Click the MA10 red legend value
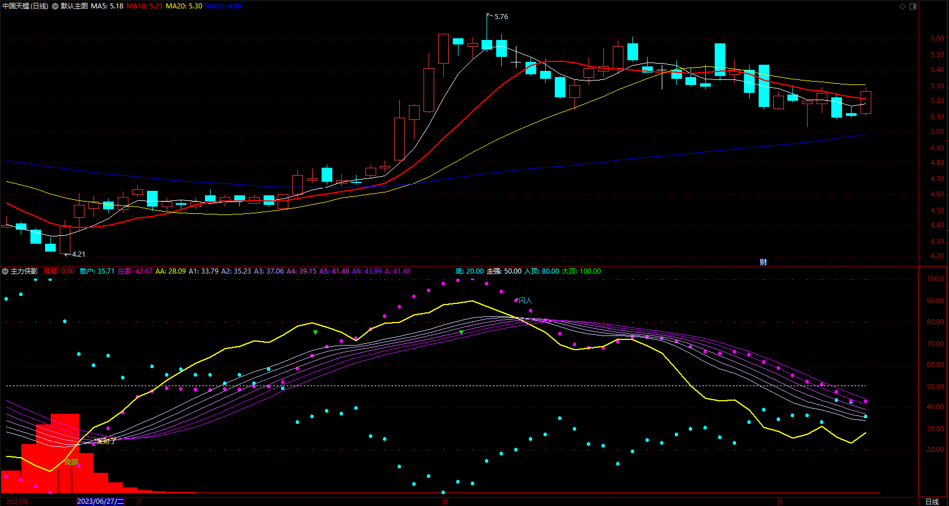 point(145,6)
